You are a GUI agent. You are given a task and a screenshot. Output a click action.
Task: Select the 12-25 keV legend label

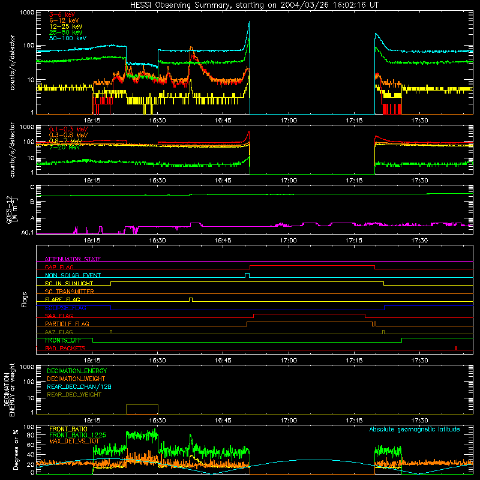pos(66,26)
